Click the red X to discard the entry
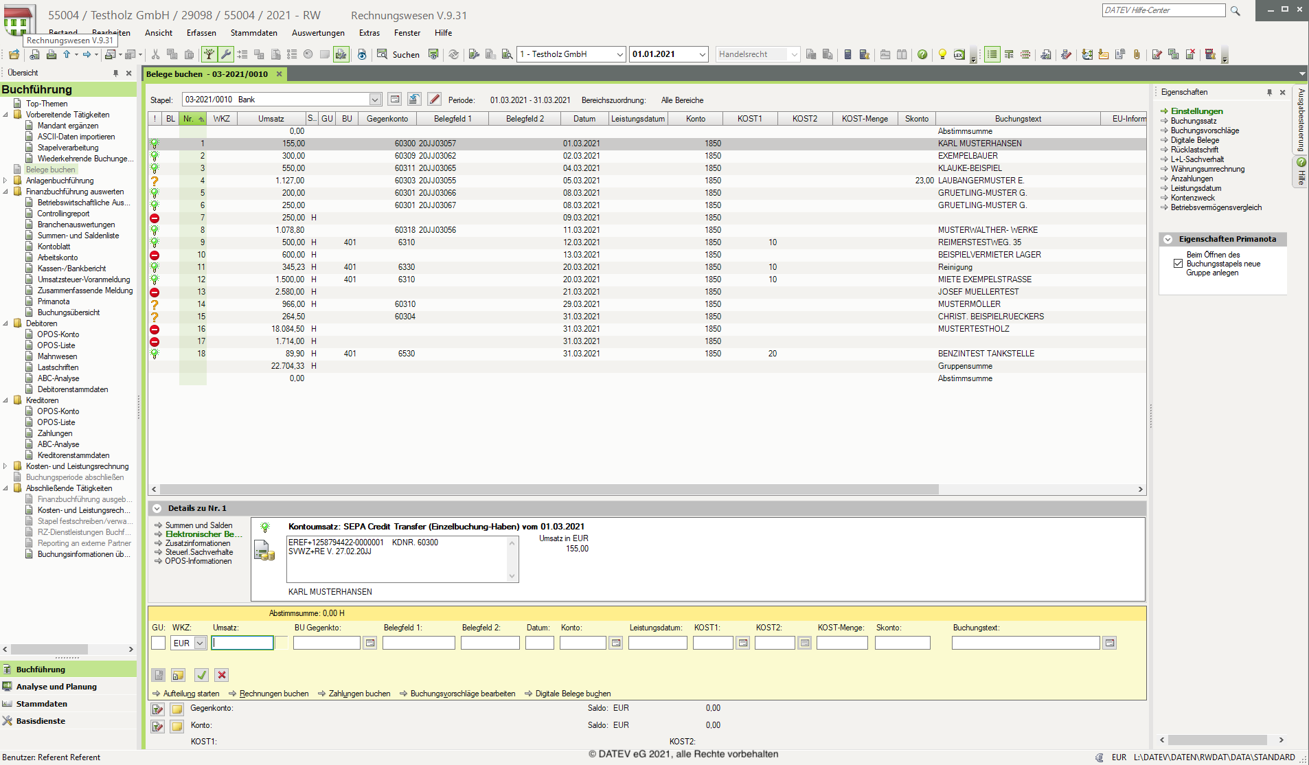The height and width of the screenshot is (765, 1309). (x=221, y=675)
